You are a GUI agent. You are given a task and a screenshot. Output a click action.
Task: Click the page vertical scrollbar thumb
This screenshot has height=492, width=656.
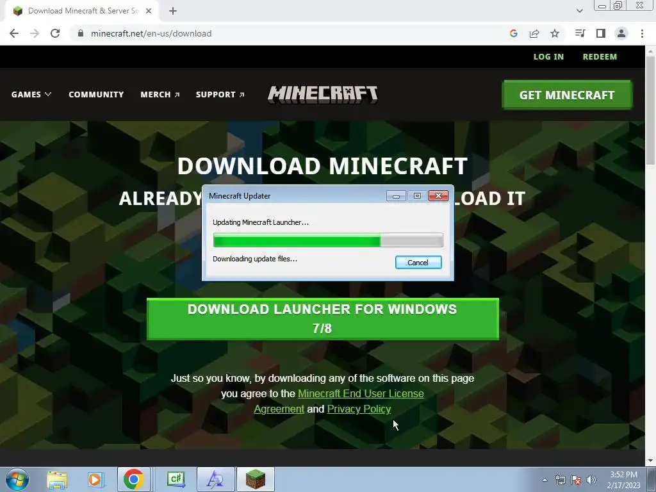click(651, 110)
